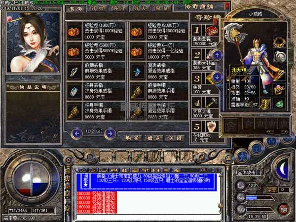Pick the 护身戒指 ring icon
The image size is (296, 222).
pos(74,92)
